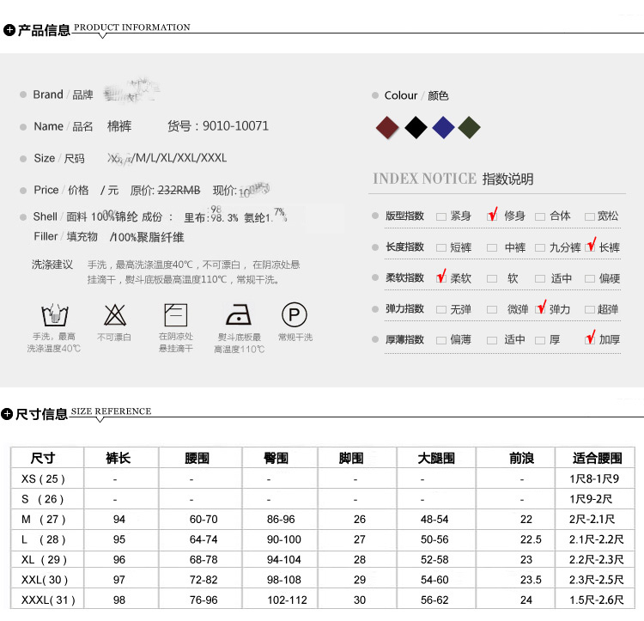This screenshot has width=644, height=621.
Task: Click the 23.5 front rise cell
Action: tap(531, 580)
